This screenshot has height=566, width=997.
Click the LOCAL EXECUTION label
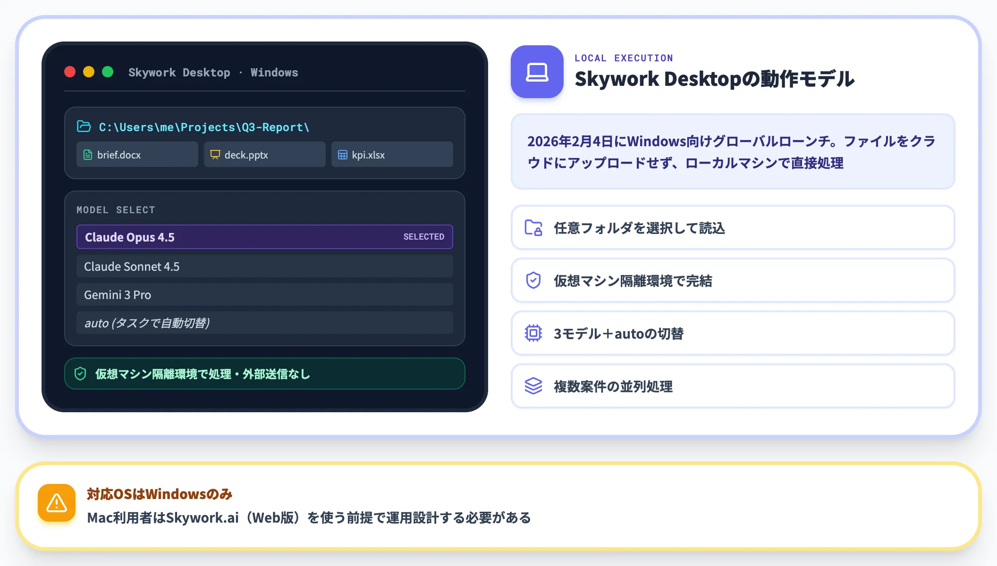point(624,58)
